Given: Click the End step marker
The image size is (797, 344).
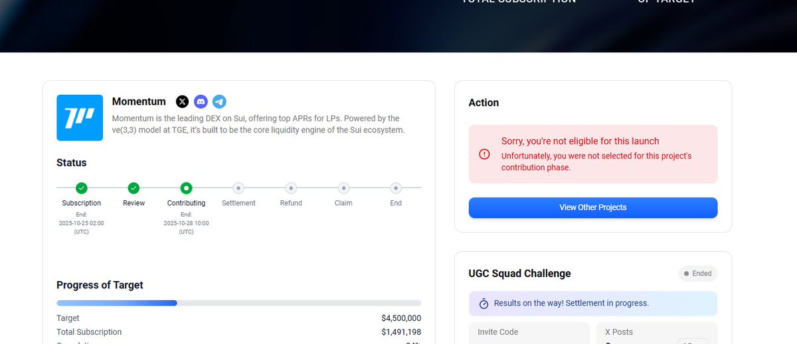Looking at the screenshot, I should [x=396, y=188].
